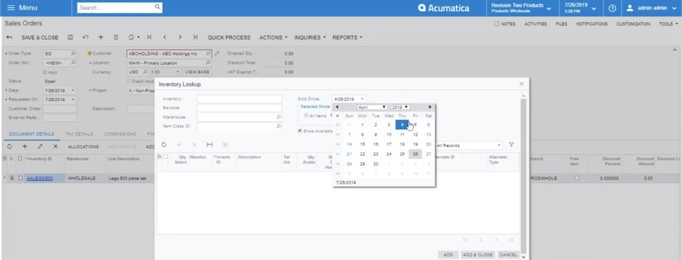The height and width of the screenshot is (260, 682).
Task: Click the Inventory input field
Action: tap(239, 99)
